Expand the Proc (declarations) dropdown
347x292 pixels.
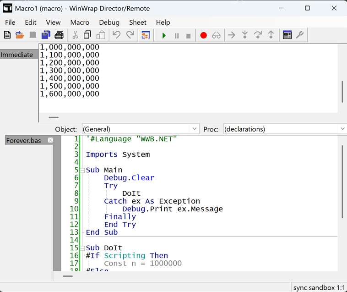[x=342, y=129]
